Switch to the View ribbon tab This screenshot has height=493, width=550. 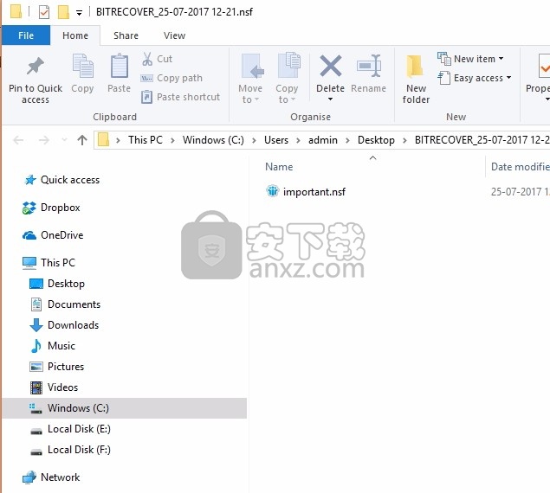click(174, 35)
